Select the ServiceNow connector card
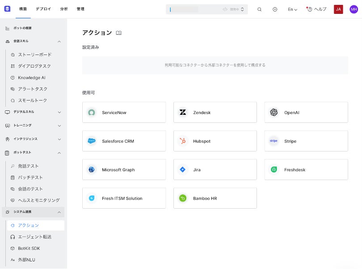The width and height of the screenshot is (362, 269). pos(124,113)
